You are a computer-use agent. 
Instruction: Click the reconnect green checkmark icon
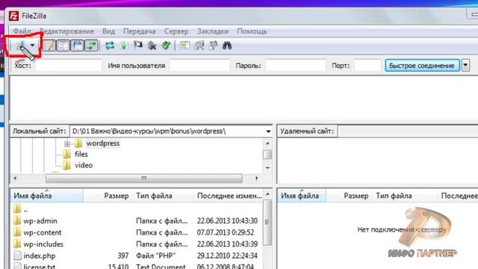pos(166,46)
